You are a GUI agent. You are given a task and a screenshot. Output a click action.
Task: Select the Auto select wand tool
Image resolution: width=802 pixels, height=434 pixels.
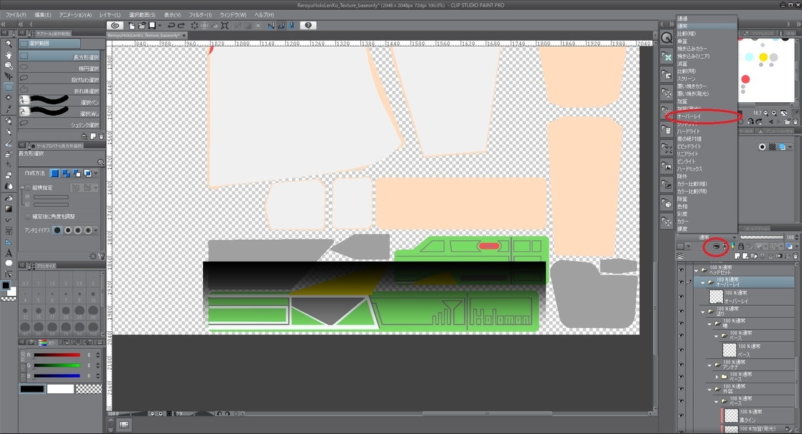[x=9, y=97]
